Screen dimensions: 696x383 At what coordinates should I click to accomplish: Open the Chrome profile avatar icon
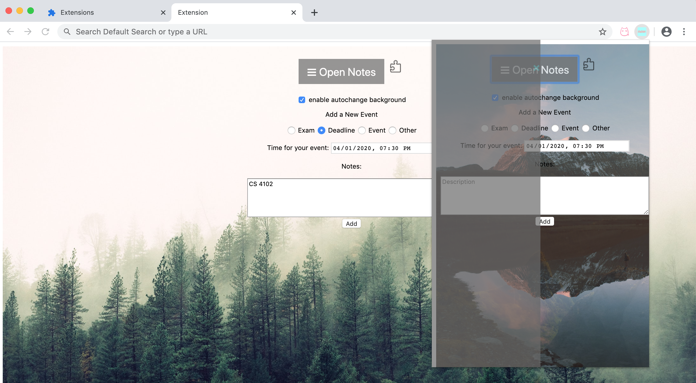point(666,32)
